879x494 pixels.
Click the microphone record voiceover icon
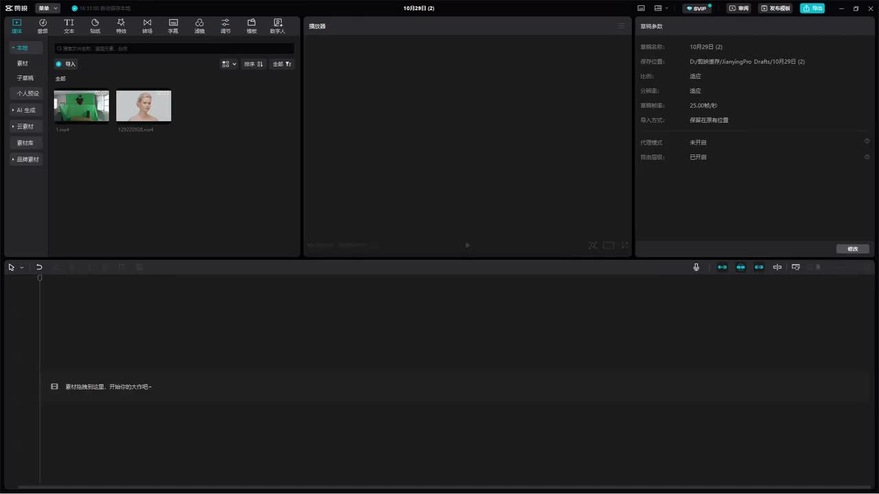tap(696, 267)
